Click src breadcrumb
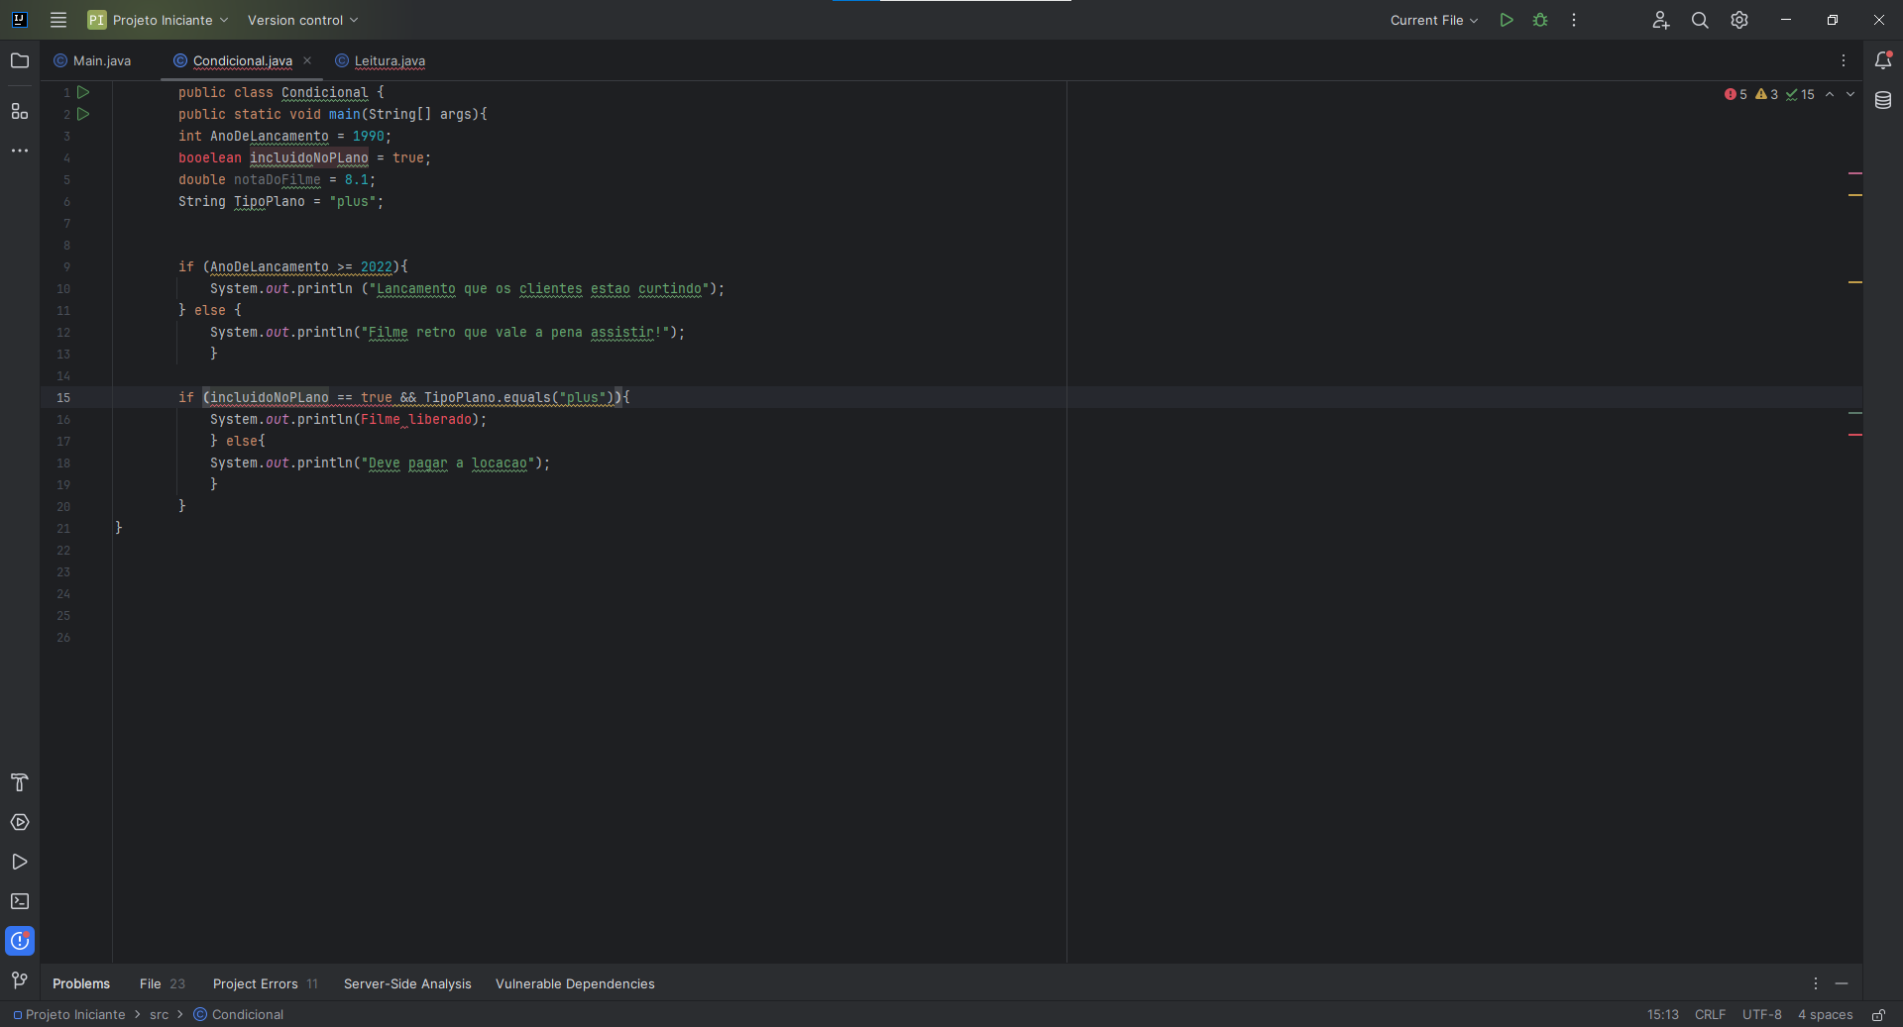 (x=159, y=1015)
